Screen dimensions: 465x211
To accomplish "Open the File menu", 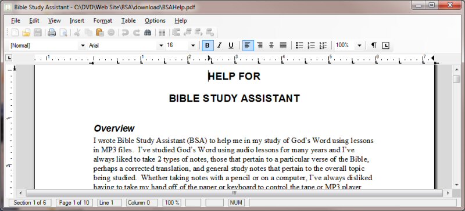I will pos(16,20).
